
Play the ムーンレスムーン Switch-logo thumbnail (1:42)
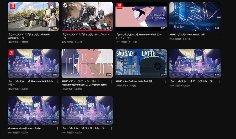[33, 63]
